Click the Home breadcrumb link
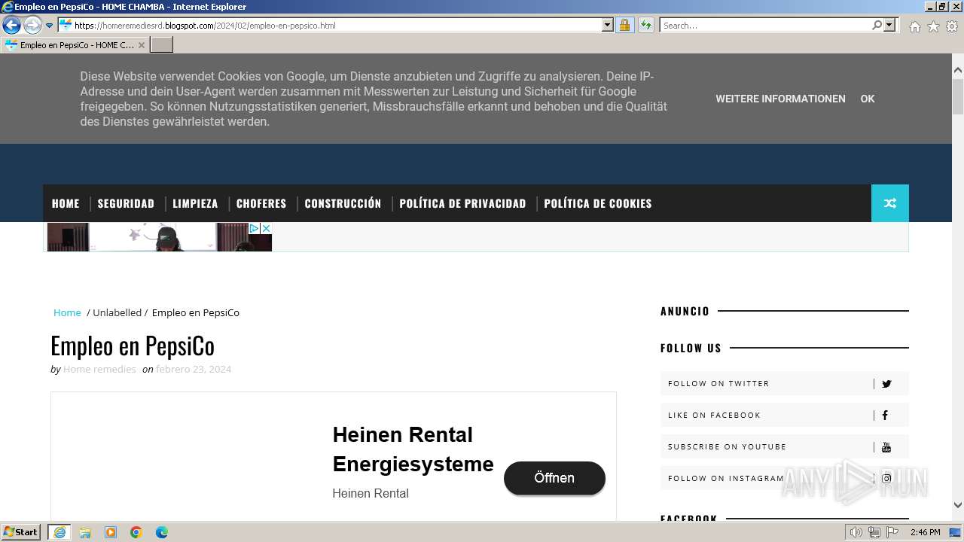 [67, 312]
